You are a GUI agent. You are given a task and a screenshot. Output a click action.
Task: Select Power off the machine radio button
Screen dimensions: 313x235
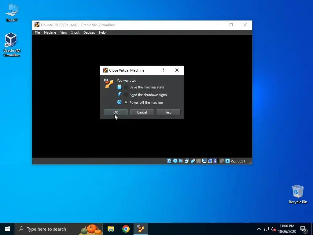[x=126, y=102]
